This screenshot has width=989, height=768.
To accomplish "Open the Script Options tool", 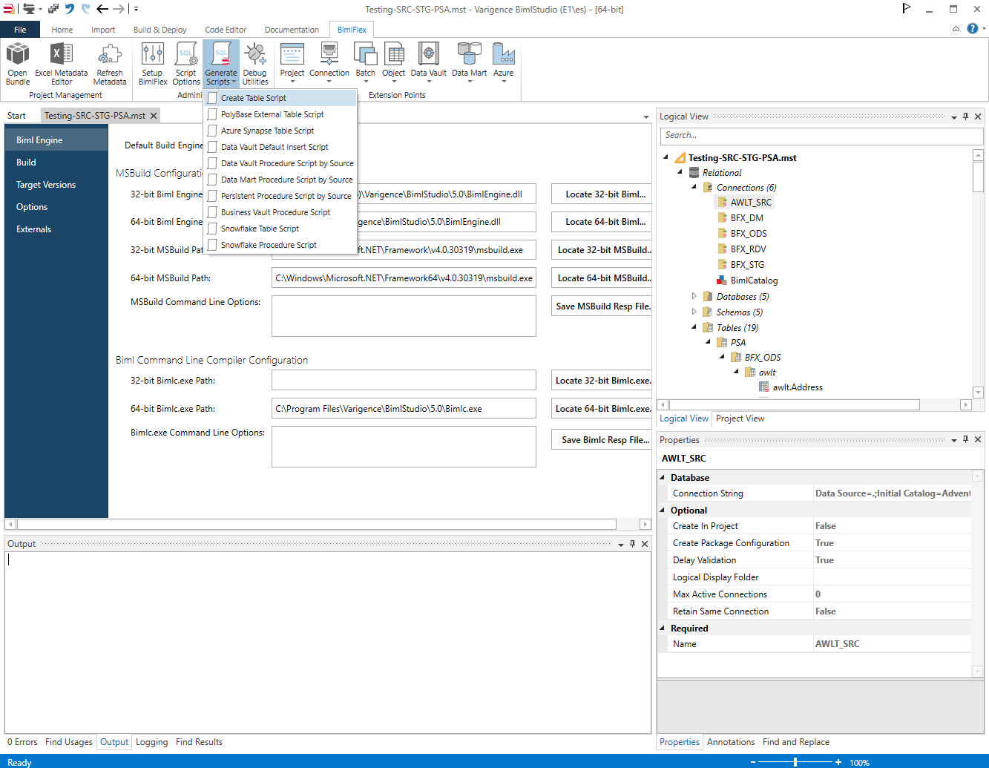I will (185, 63).
